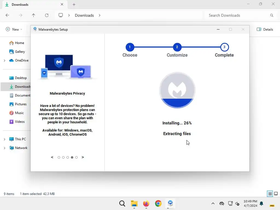Click the Explorer up-directory arrow
The height and width of the screenshot is (210, 280).
coord(33,15)
